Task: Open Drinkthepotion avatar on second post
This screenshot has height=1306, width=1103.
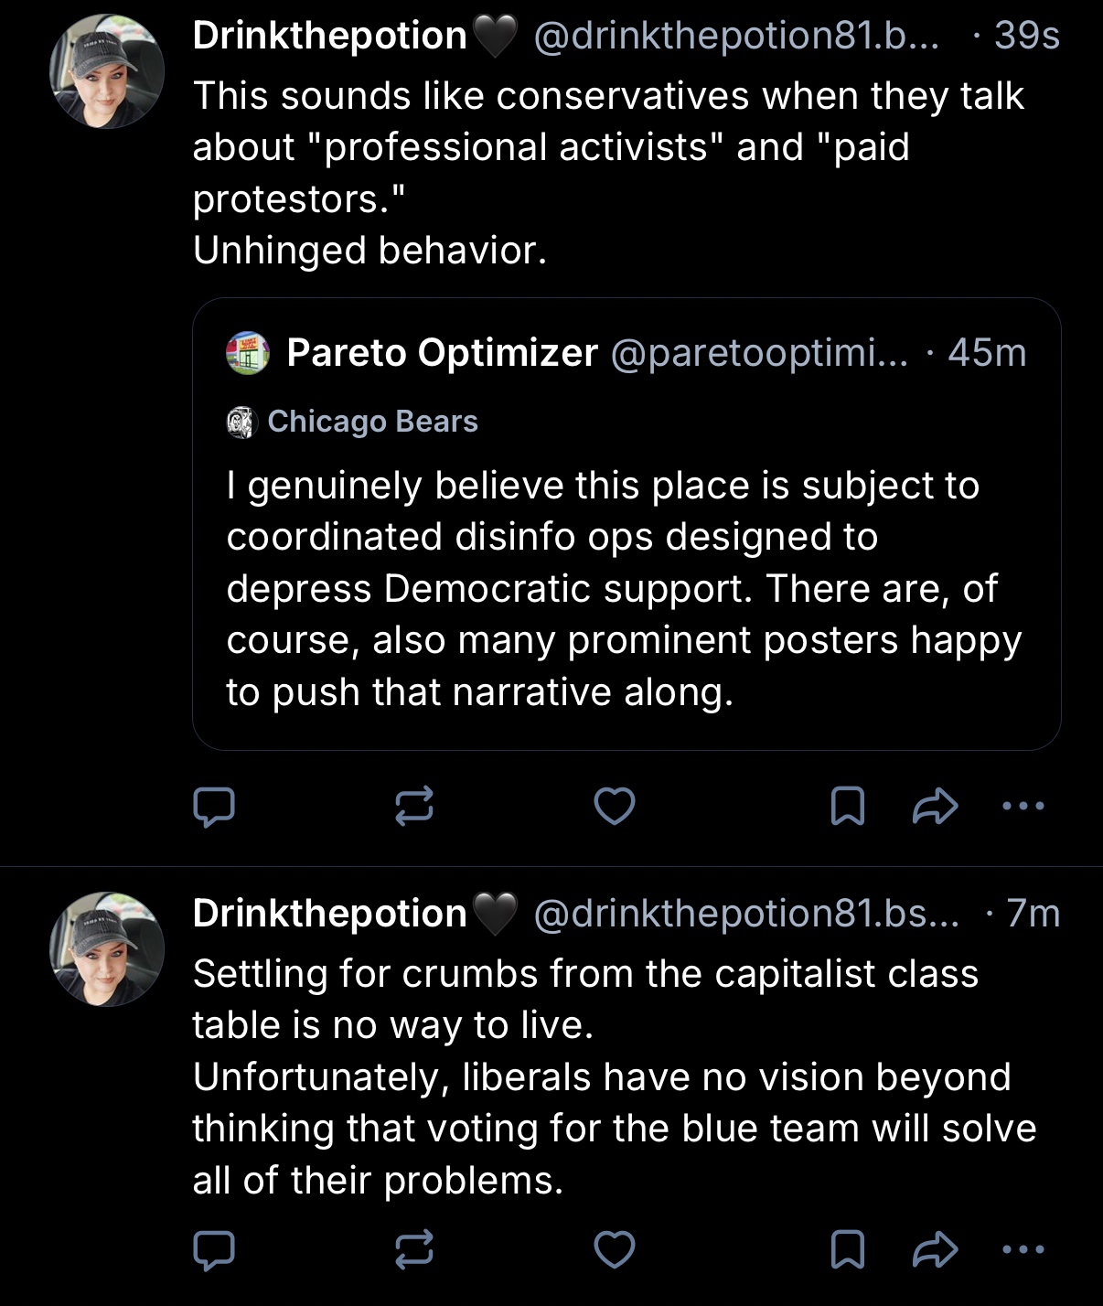Action: [107, 949]
